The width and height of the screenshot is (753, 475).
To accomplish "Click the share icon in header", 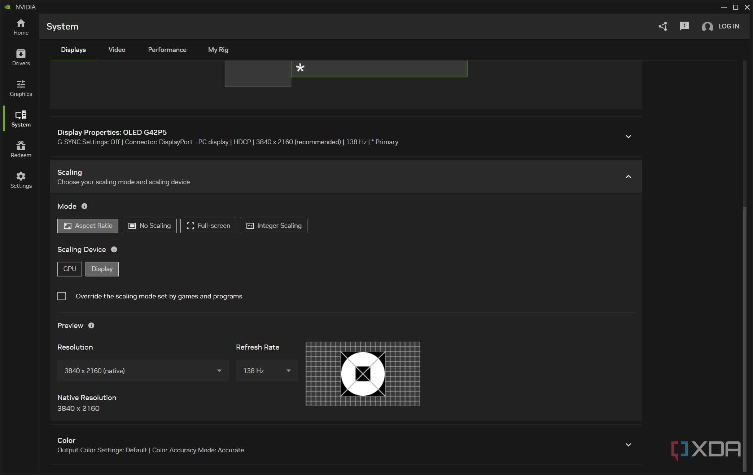I will click(x=663, y=26).
